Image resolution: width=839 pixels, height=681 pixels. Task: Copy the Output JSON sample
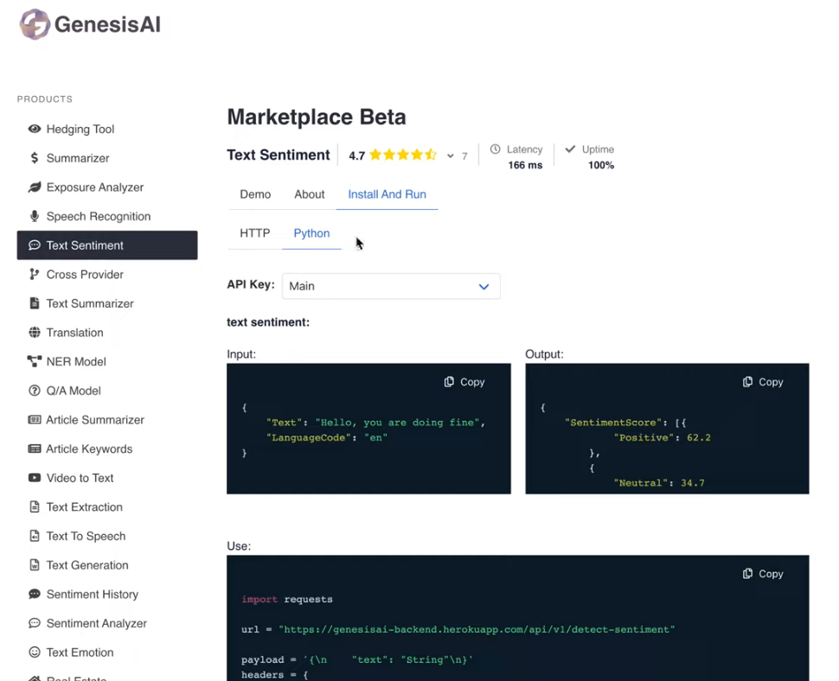[763, 382]
